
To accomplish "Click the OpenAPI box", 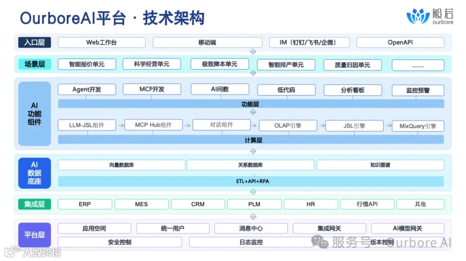I will (400, 42).
